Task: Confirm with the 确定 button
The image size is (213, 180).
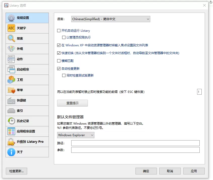Action: pyautogui.click(x=146, y=171)
